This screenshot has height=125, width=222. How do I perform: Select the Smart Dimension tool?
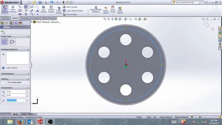point(13,9)
